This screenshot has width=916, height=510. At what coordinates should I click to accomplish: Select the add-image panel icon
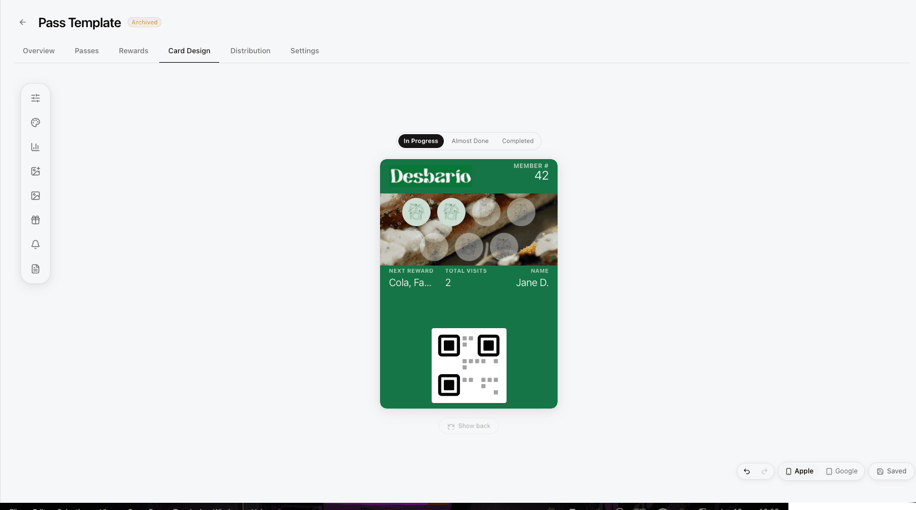pyautogui.click(x=36, y=171)
